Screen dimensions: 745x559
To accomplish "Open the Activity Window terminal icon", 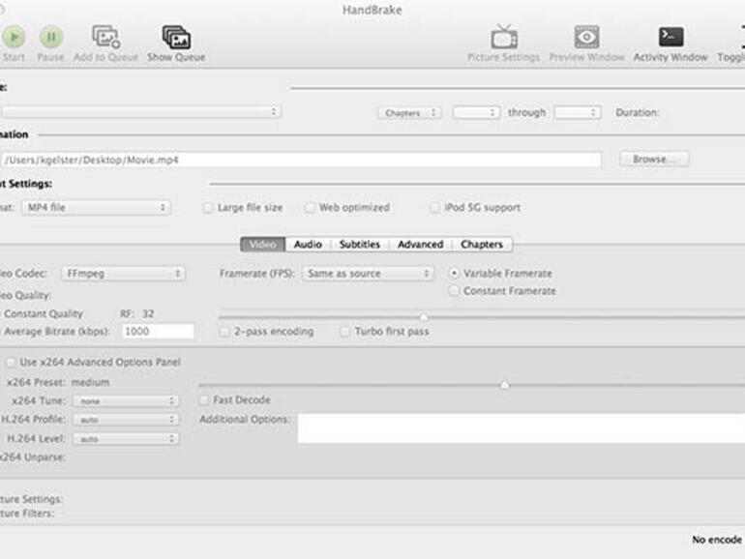I will (x=670, y=37).
